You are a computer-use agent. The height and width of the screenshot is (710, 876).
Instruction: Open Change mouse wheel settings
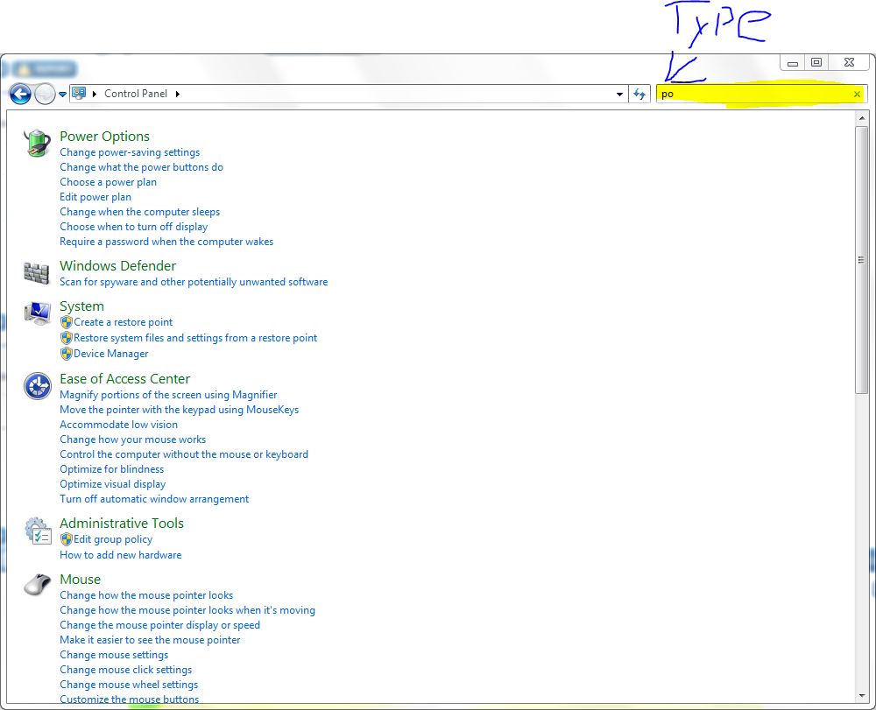pos(129,685)
